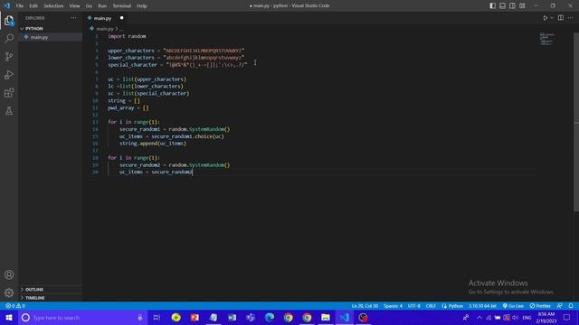Open the Customize Layout icon
This screenshot has width=579, height=325.
522,5
